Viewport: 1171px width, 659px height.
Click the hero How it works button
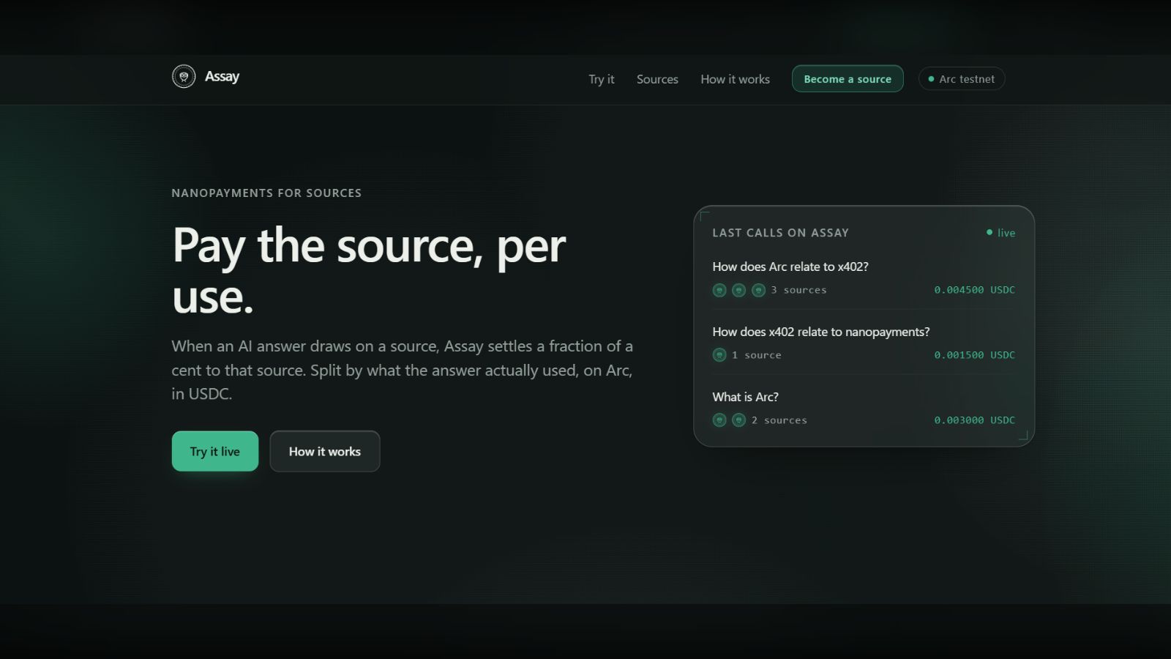pyautogui.click(x=325, y=451)
